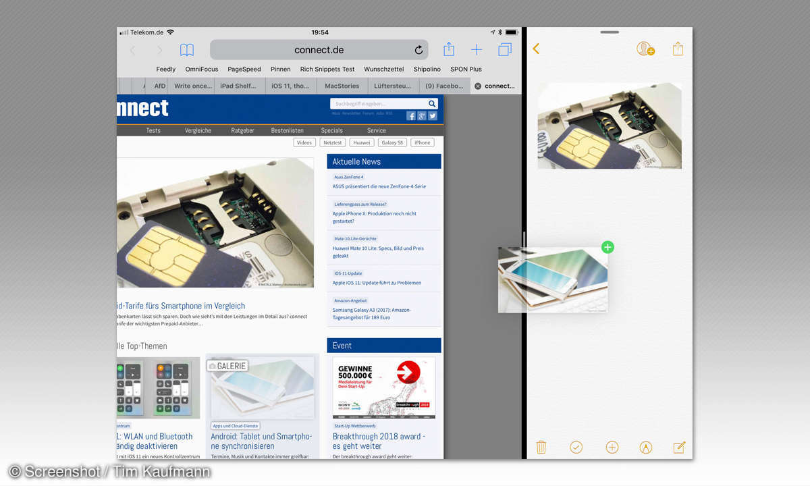Open the Shipolino bookmark

[x=427, y=69]
